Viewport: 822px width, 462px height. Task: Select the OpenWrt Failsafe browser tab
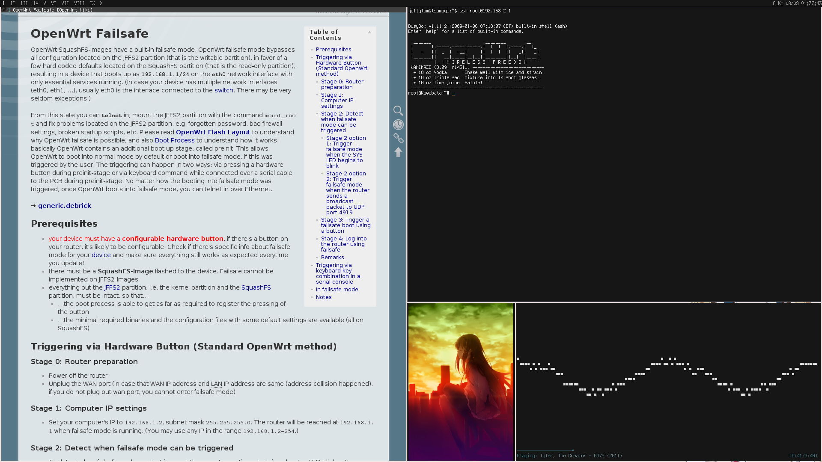[x=52, y=10]
